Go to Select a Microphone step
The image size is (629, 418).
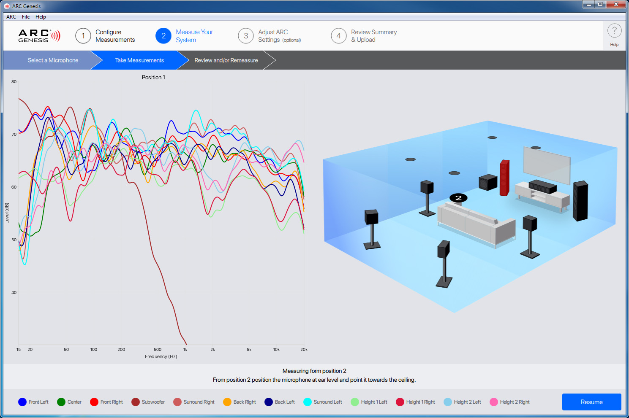[53, 60]
